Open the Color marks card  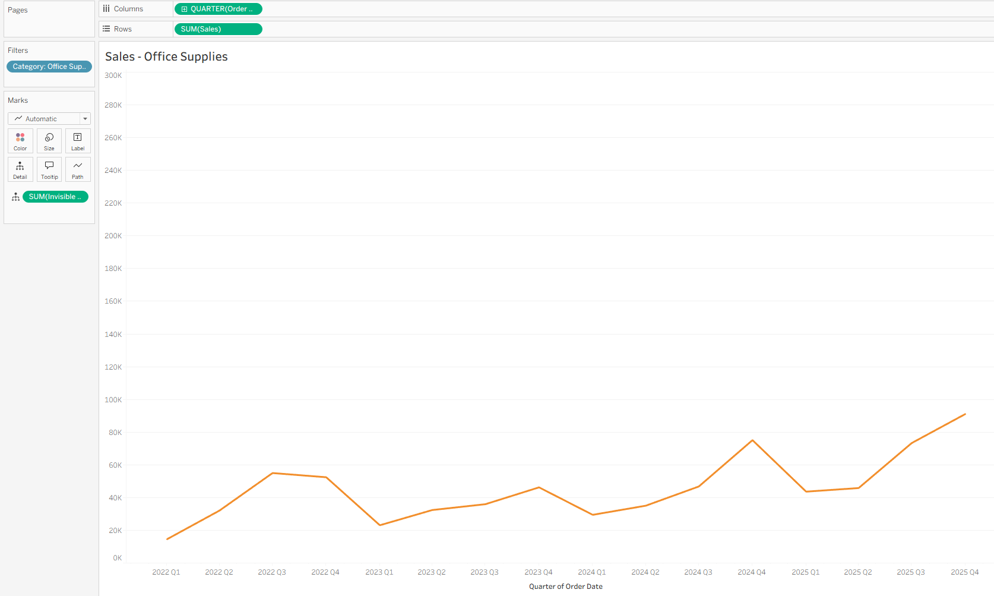20,141
